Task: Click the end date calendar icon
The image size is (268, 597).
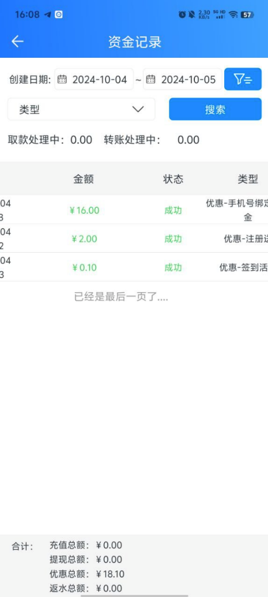Action: (151, 79)
